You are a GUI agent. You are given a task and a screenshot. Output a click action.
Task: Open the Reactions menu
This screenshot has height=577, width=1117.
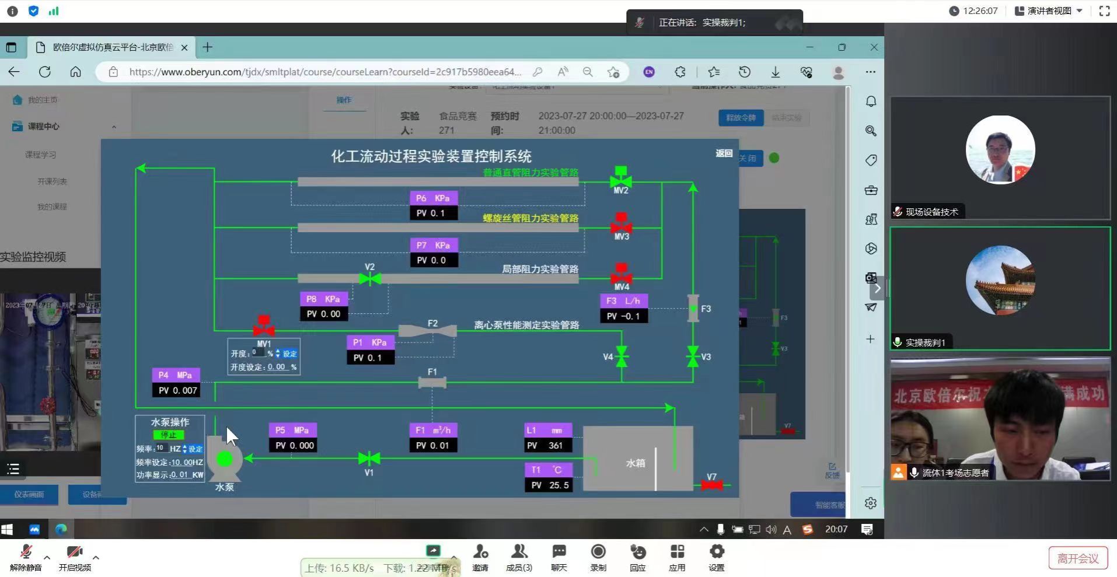tap(637, 557)
